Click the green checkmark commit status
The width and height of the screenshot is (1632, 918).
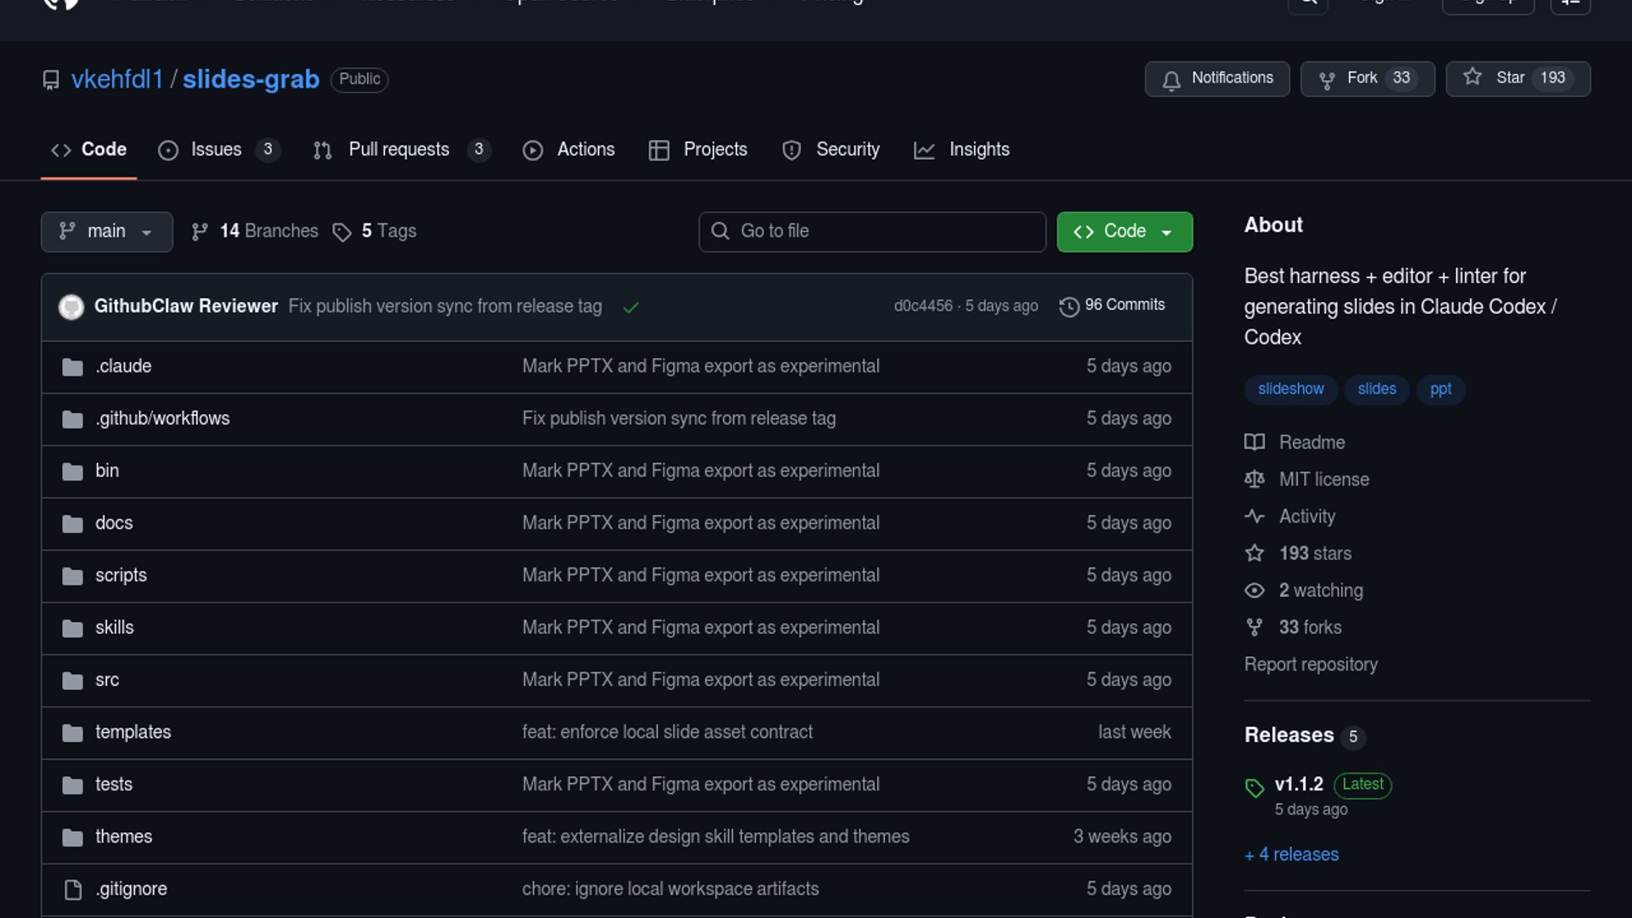point(630,308)
